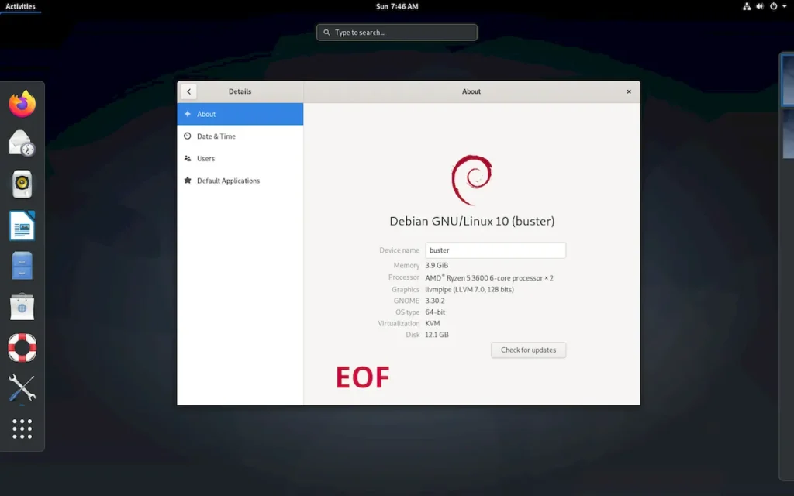Viewport: 794px width, 496px height.
Task: Select the top workspace thumbnail
Action: pyautogui.click(x=788, y=80)
